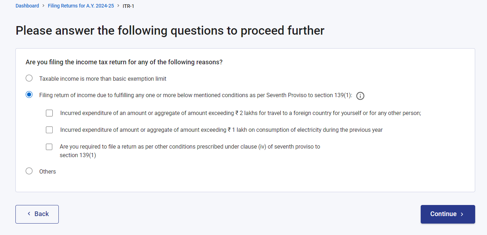Click the ITR-1 breadcrumb item

128,6
